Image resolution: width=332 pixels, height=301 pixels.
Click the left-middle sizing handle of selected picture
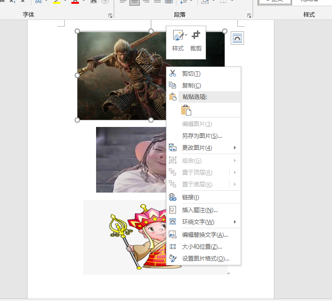[x=77, y=75]
